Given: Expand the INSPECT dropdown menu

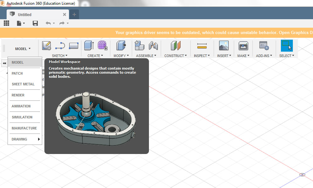Looking at the screenshot, I should pyautogui.click(x=202, y=56).
